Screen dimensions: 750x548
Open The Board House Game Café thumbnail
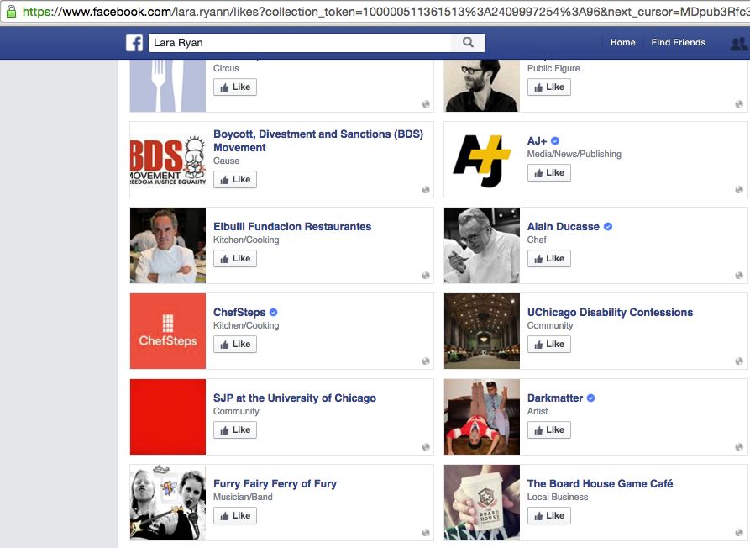click(x=481, y=502)
